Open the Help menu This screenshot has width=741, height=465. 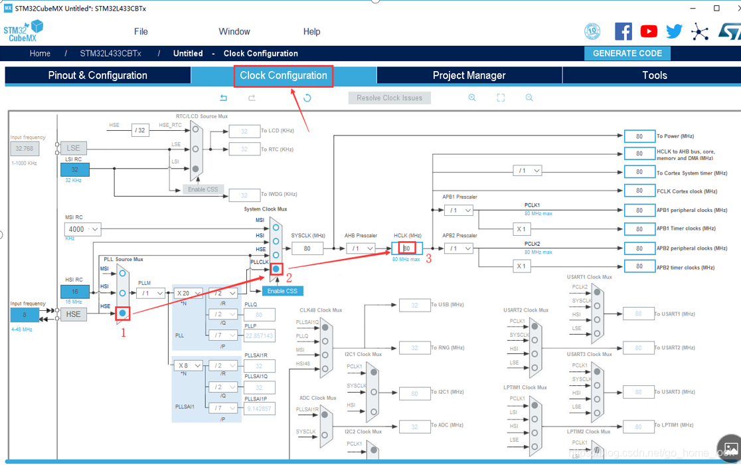click(x=312, y=32)
